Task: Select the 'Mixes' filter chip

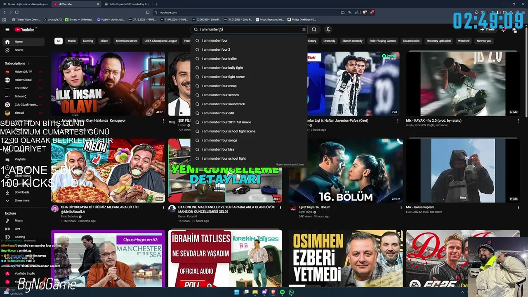Action: click(104, 41)
